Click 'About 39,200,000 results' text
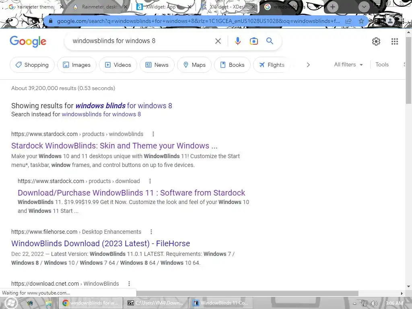The height and width of the screenshot is (309, 412). point(63,88)
